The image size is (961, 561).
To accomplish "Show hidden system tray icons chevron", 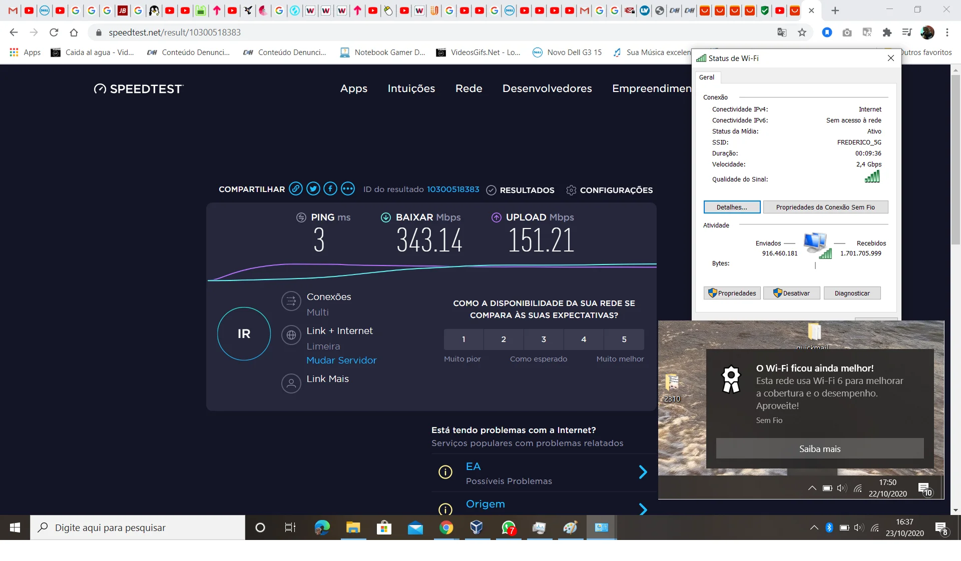I will coord(814,528).
